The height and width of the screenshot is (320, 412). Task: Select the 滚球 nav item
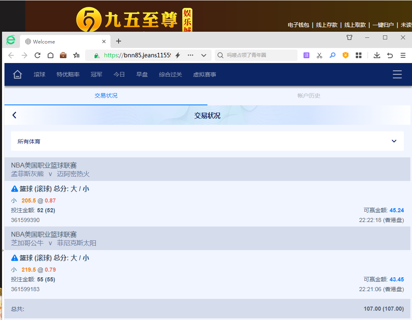point(40,74)
